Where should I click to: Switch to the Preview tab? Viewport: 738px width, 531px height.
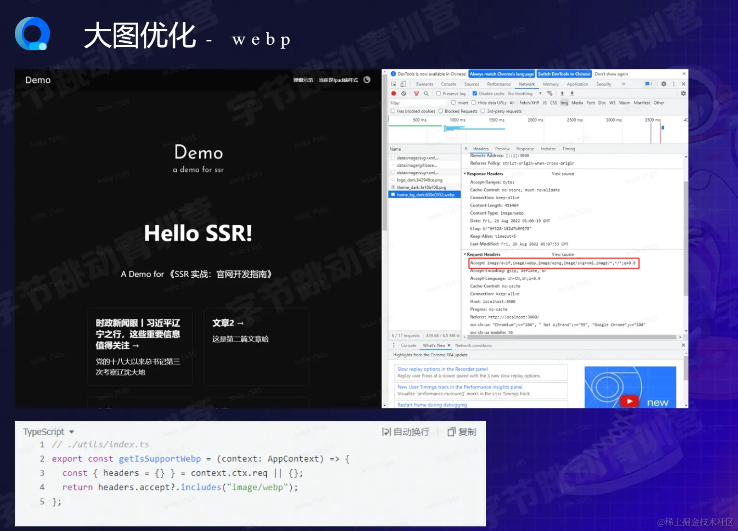[502, 149]
